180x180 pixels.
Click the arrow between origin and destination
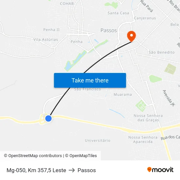tap(72, 170)
